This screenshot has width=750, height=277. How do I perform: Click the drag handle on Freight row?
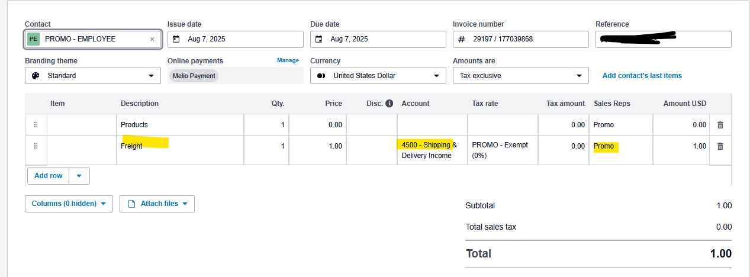(x=36, y=146)
